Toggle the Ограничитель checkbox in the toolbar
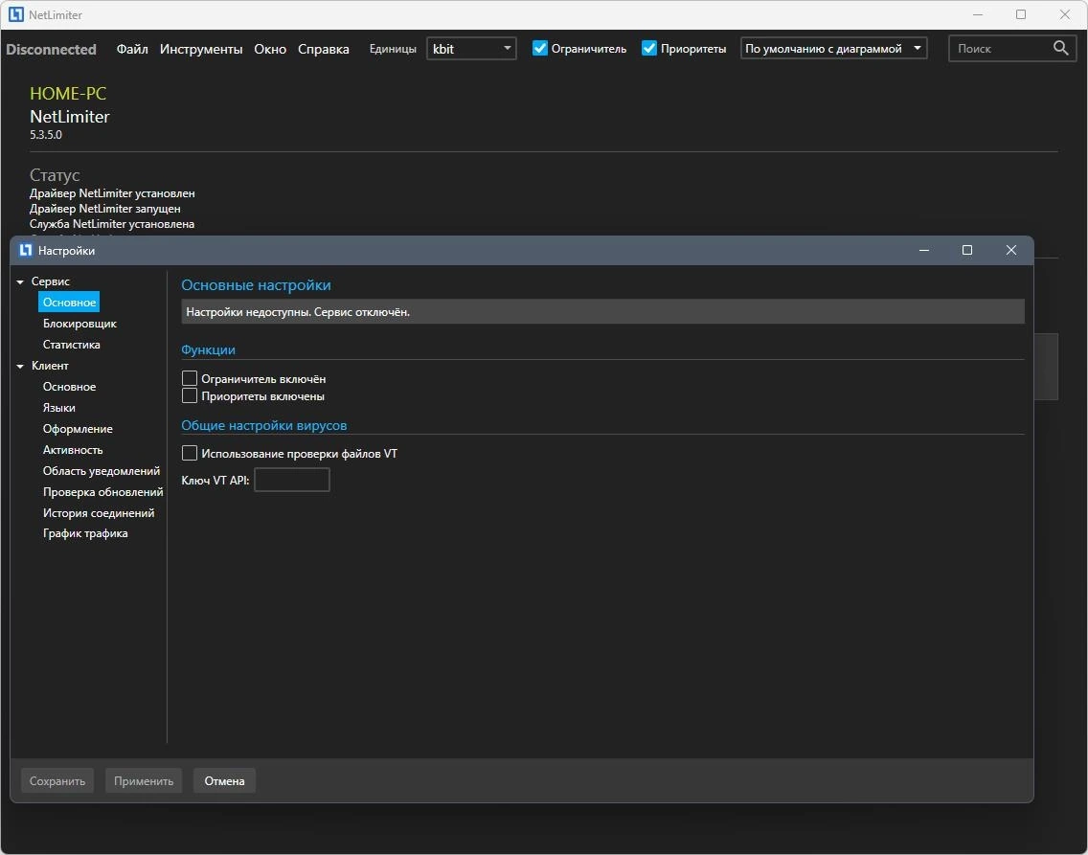1088x855 pixels. click(x=540, y=48)
